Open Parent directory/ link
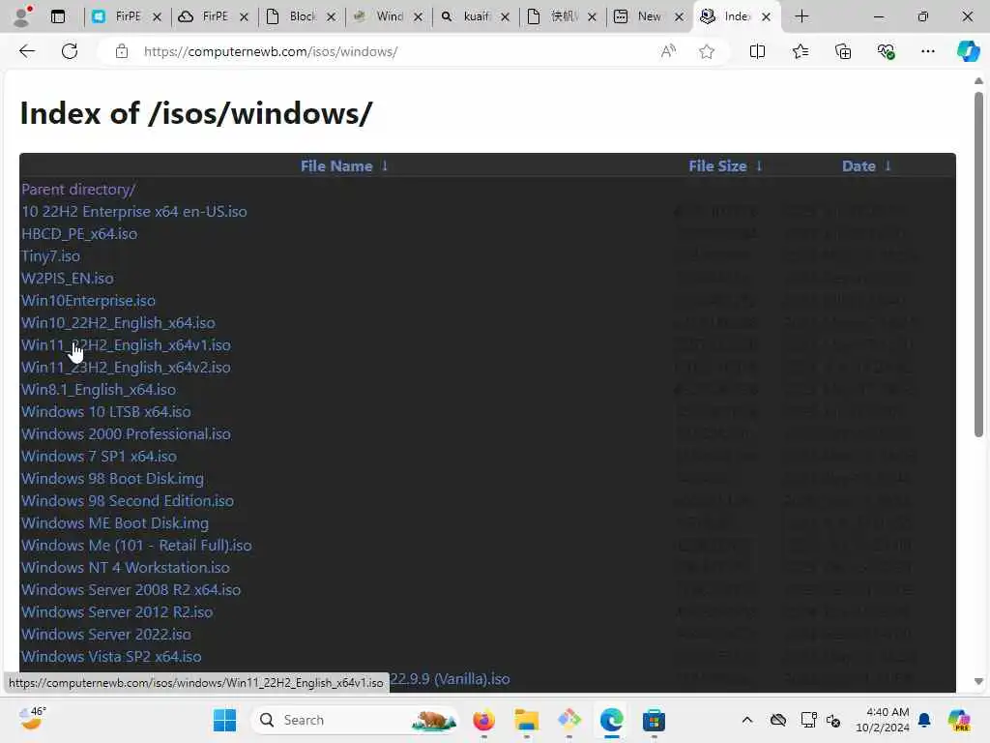Screen dimensions: 990x743 point(77,189)
